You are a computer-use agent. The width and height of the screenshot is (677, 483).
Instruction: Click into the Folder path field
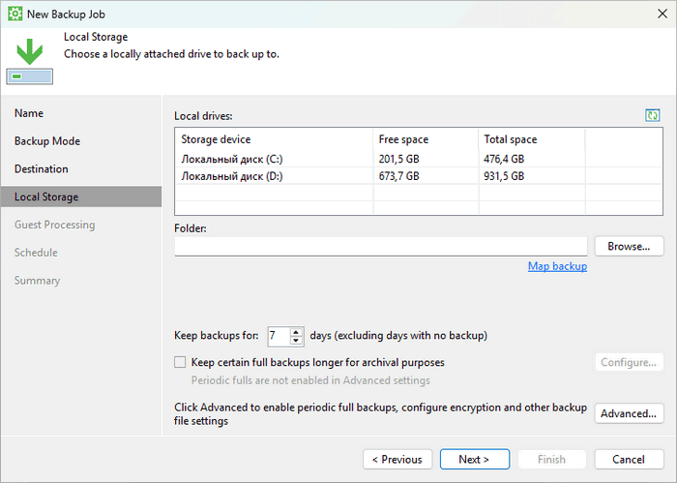pos(380,246)
